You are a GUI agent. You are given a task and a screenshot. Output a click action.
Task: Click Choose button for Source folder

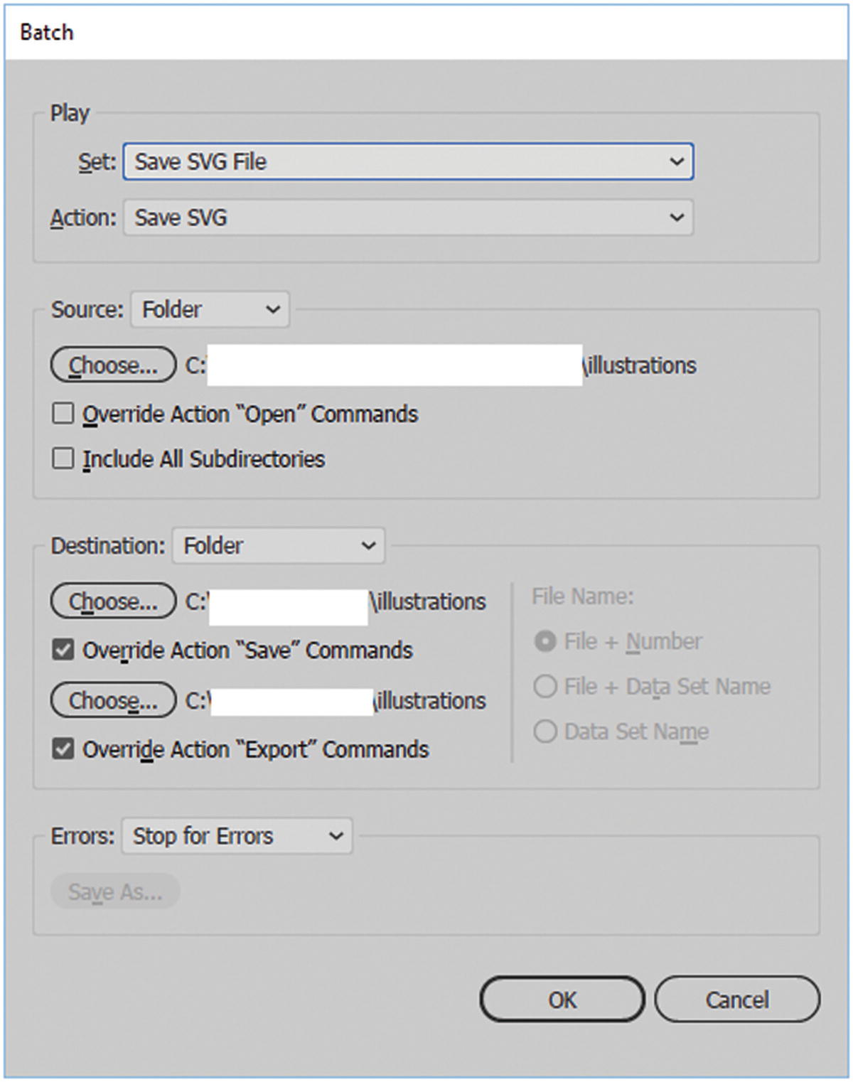pos(113,365)
